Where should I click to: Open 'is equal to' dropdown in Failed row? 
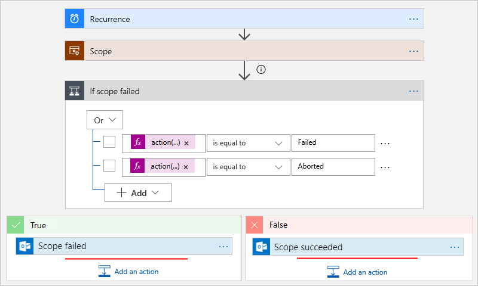coord(247,143)
